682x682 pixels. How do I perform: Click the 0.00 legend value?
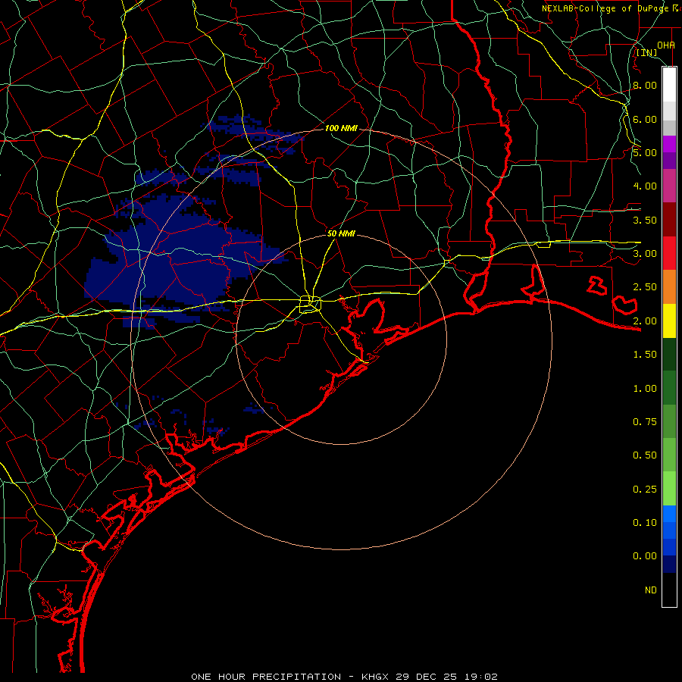645,556
